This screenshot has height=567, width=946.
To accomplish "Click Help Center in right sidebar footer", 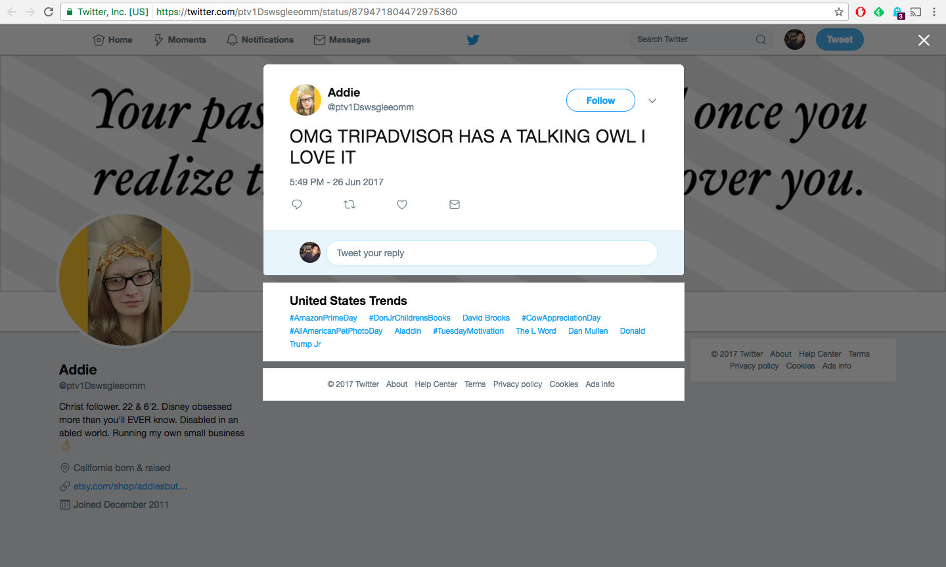I will [820, 354].
